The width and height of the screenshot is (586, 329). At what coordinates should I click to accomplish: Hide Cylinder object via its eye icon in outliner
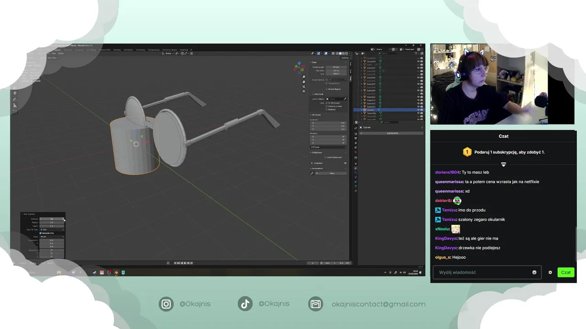[x=418, y=110]
